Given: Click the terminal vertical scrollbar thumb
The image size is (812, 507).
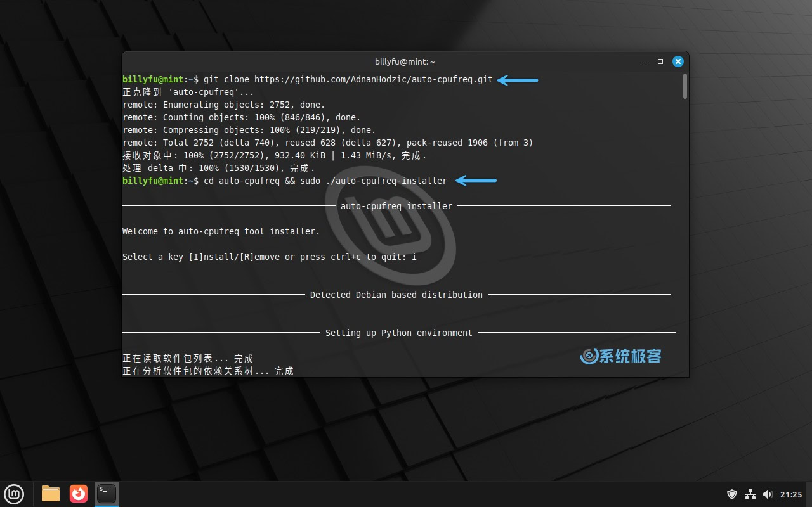Looking at the screenshot, I should click(685, 86).
